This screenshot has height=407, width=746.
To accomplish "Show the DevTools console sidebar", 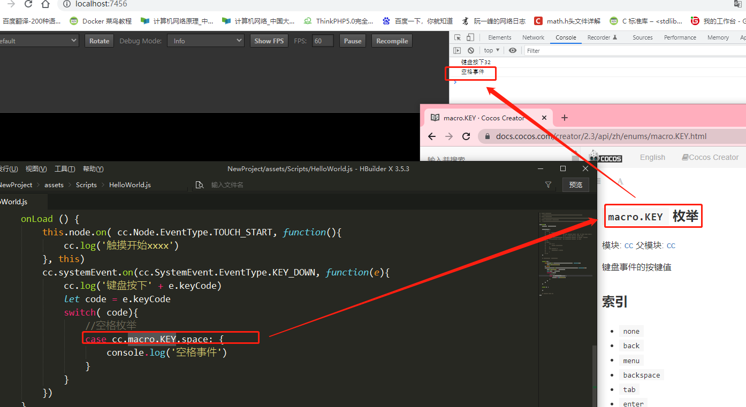I will pyautogui.click(x=457, y=50).
